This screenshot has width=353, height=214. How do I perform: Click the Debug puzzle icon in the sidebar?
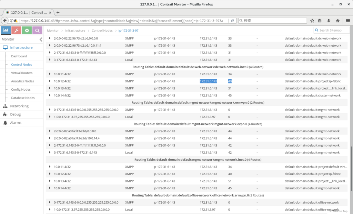click(x=6, y=114)
